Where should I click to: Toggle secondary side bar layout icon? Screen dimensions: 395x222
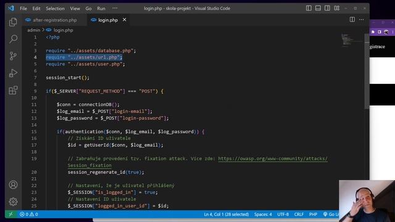pyautogui.click(x=327, y=8)
